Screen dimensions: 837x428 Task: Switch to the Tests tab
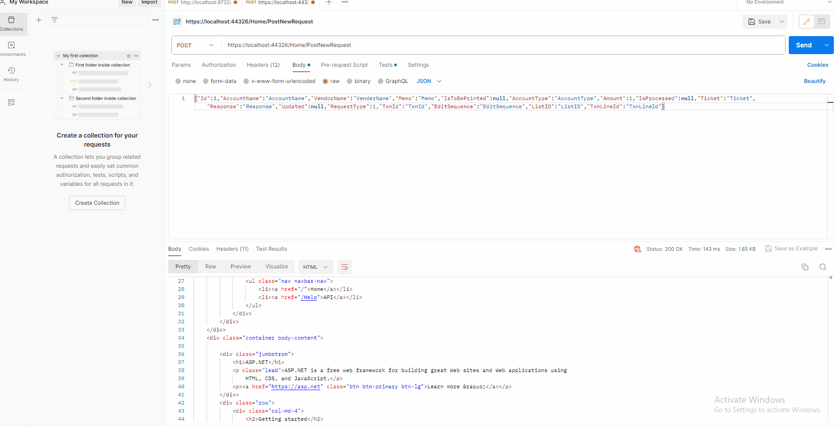(388, 65)
